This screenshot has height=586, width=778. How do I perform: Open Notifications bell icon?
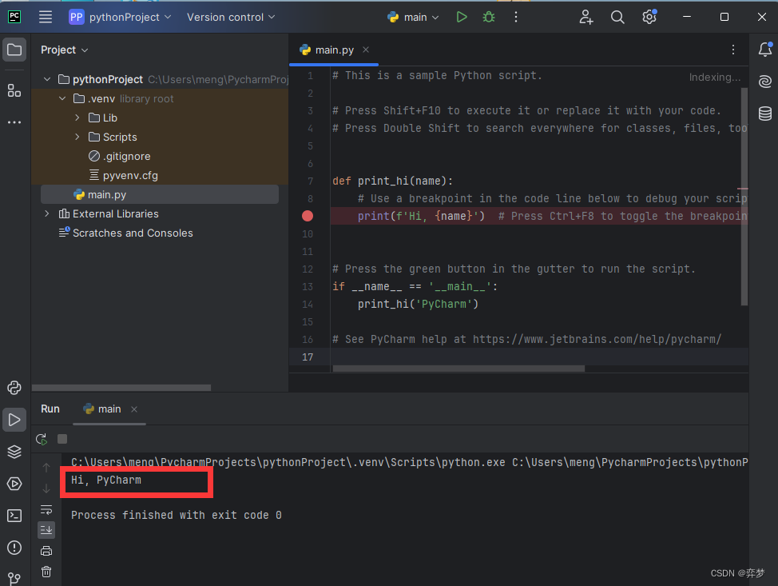tap(765, 49)
